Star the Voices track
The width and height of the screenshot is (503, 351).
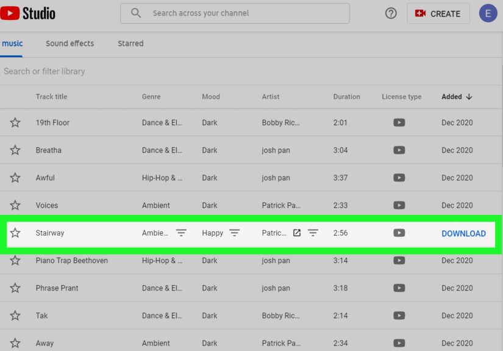click(x=15, y=205)
